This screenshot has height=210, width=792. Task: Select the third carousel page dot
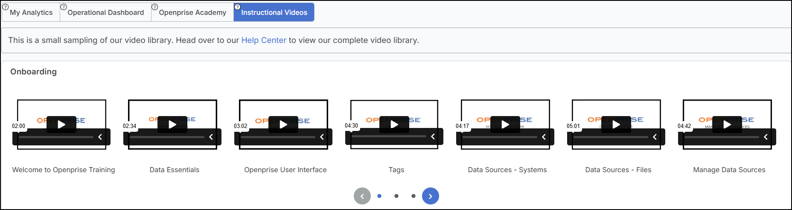pos(413,196)
